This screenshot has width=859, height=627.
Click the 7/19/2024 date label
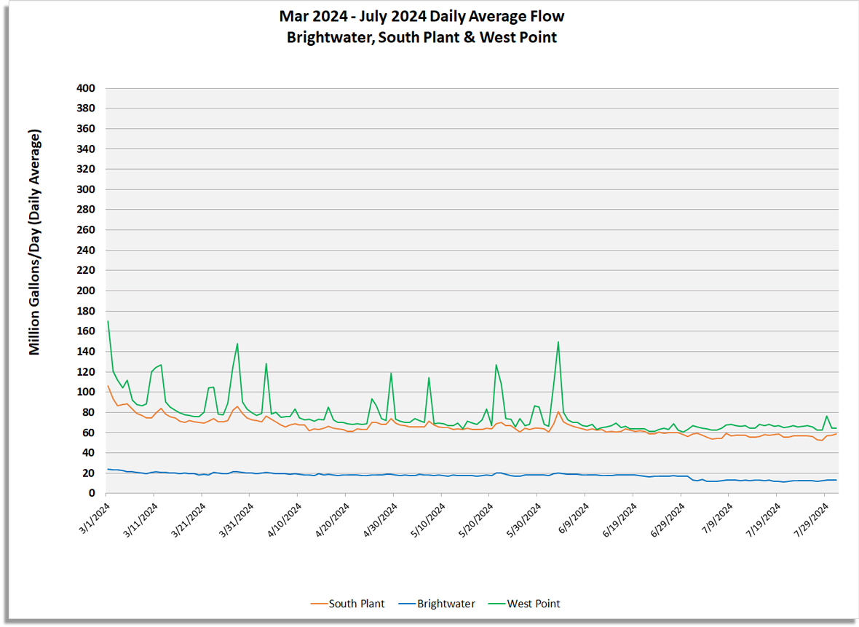pyautogui.click(x=763, y=521)
